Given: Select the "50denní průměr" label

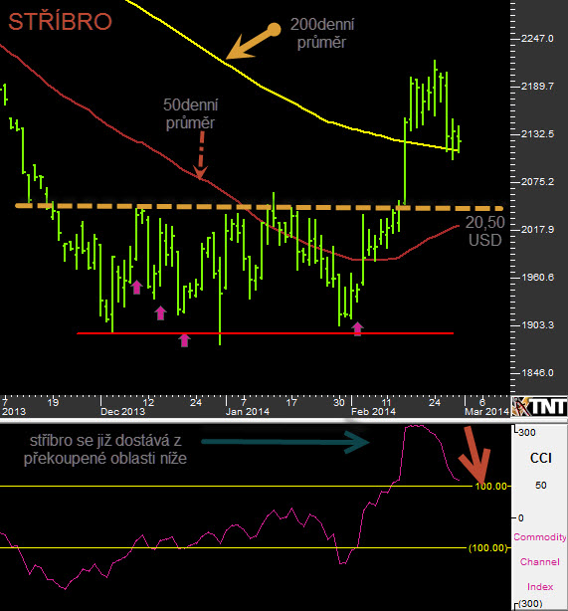Looking at the screenshot, I should (x=191, y=113).
